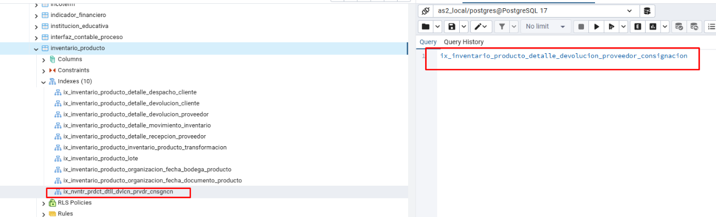Select index ix_inventario_producto_detalle_devolucion_cliente
The image size is (716, 217).
[x=131, y=103]
